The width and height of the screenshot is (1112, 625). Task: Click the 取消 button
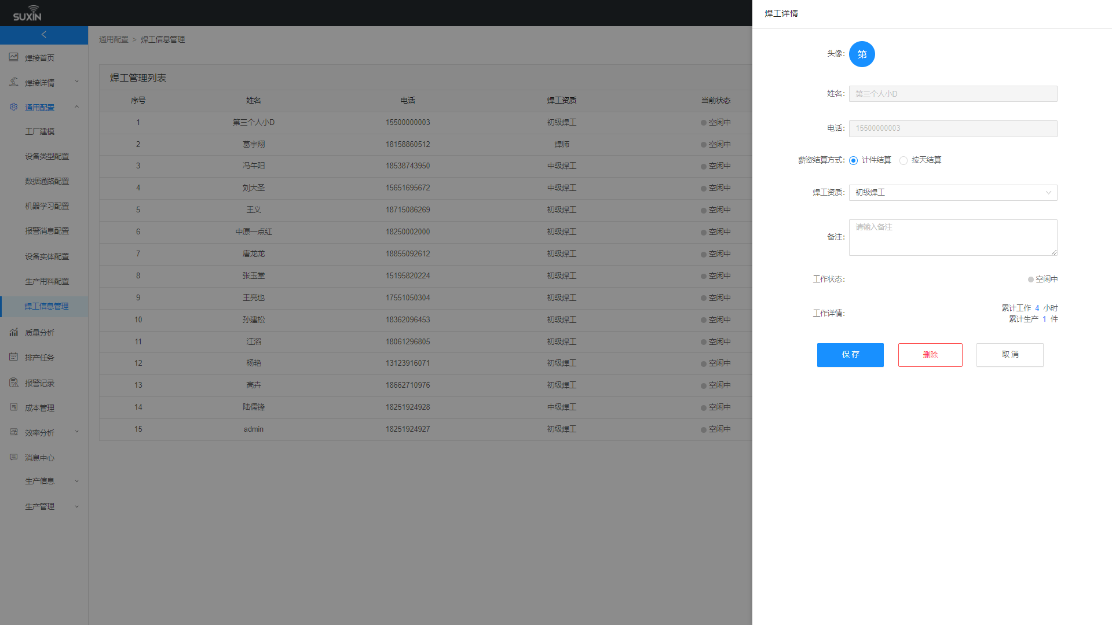1009,355
